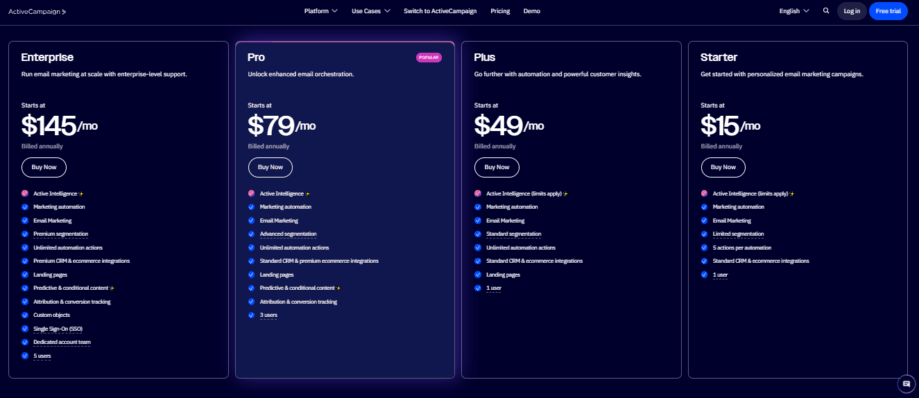Click the $145/mo Enterprise price
This screenshot has height=398, width=919.
[58, 126]
